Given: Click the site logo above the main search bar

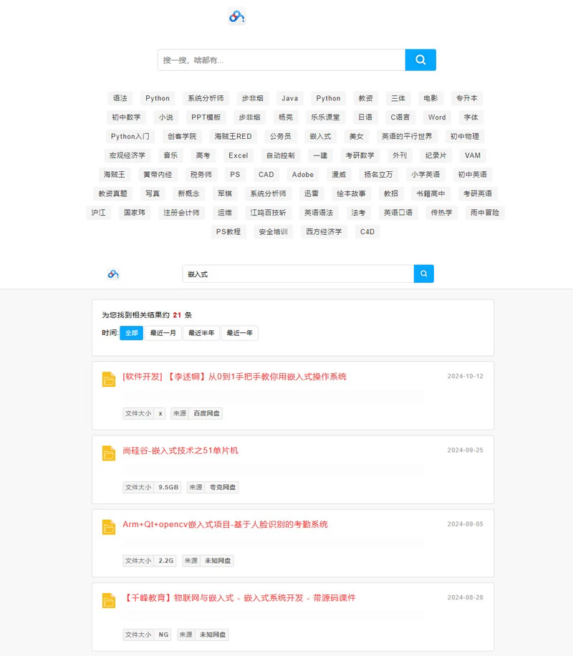Looking at the screenshot, I should coord(236,16).
